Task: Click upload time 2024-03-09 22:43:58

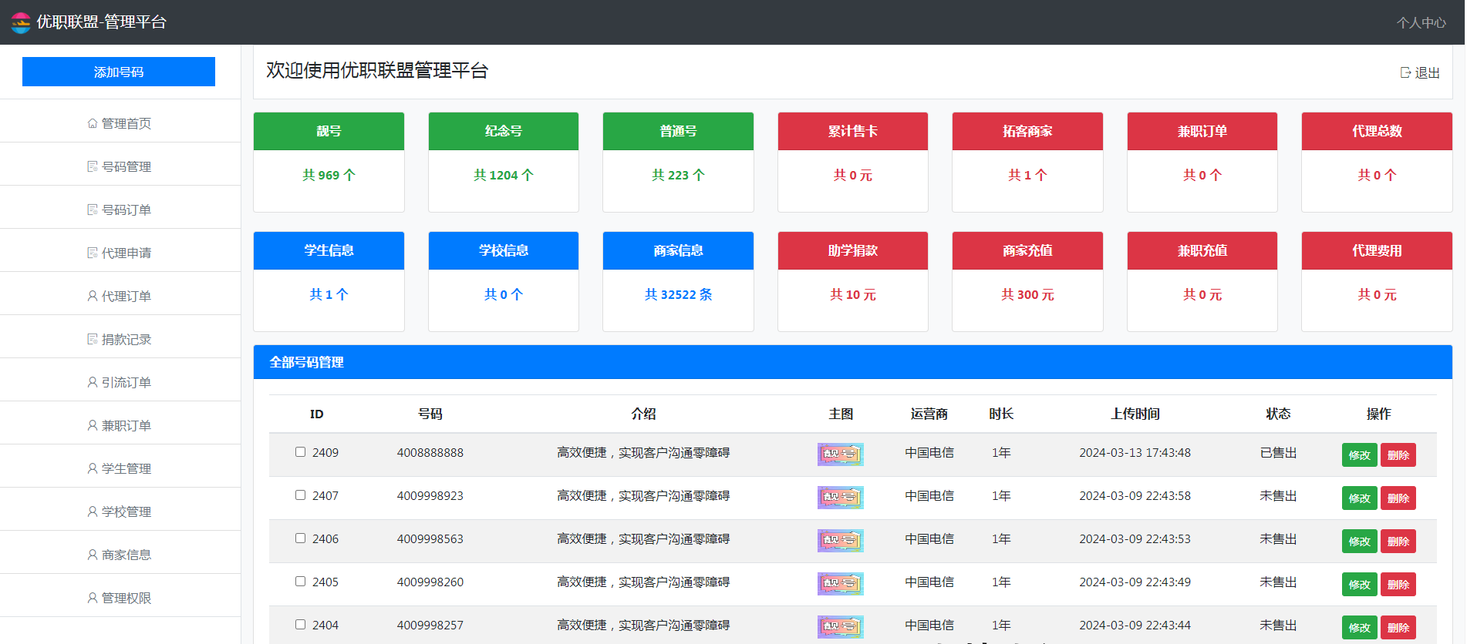Action: pos(1135,495)
